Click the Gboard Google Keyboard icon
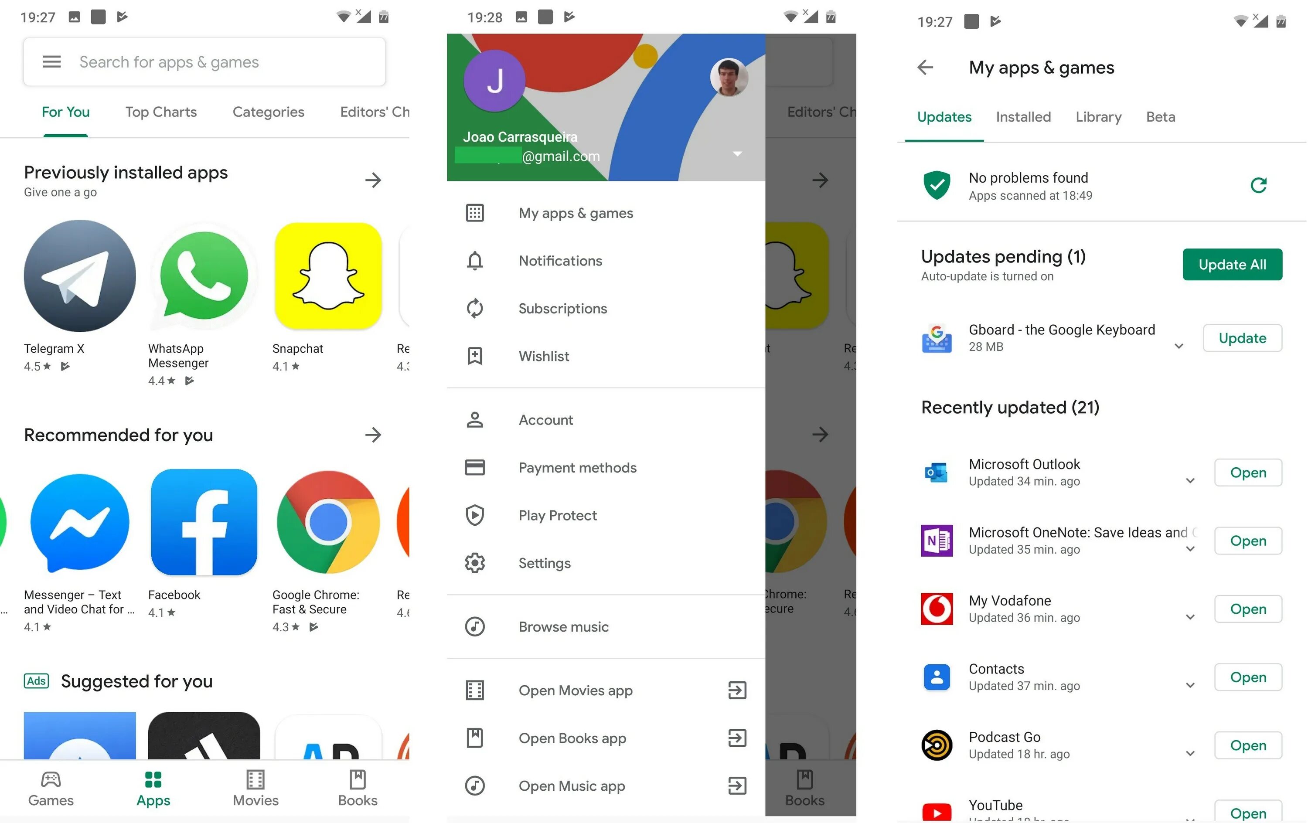This screenshot has width=1308, height=823. coord(937,337)
